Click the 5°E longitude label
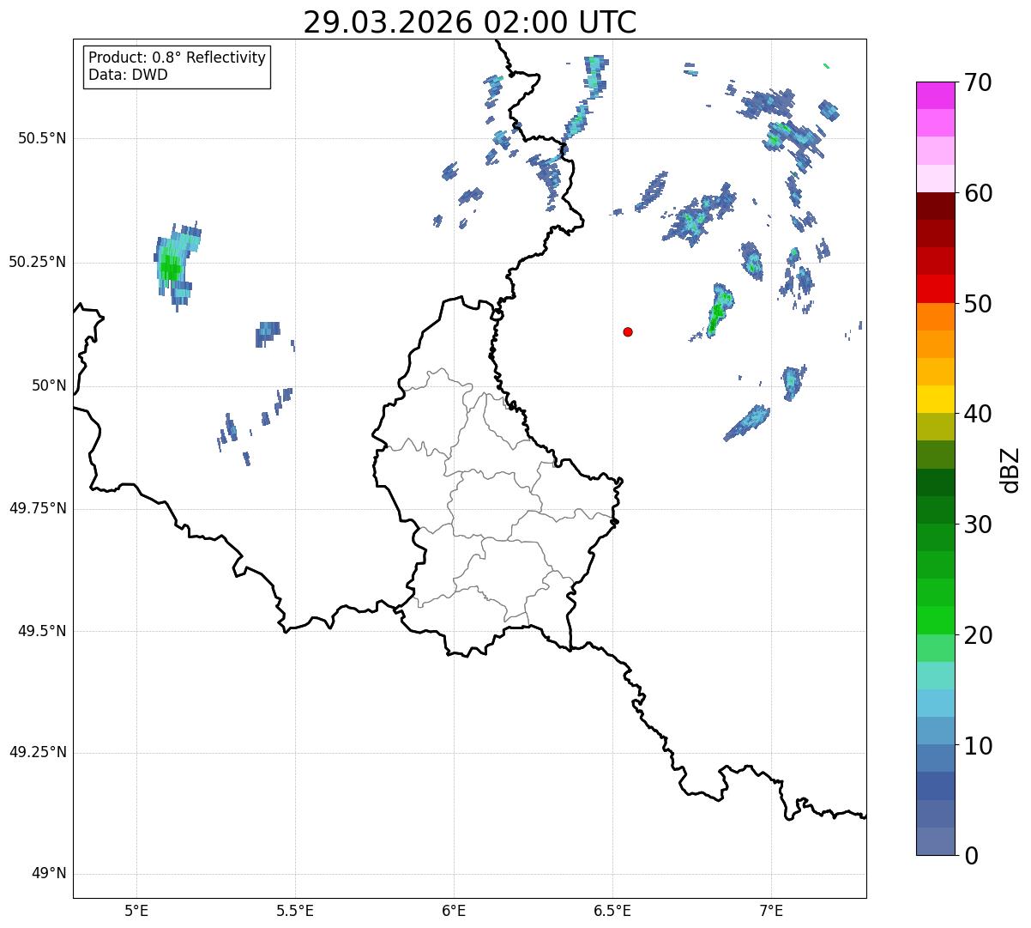Viewport: 1031px width, 928px height. pyautogui.click(x=136, y=910)
